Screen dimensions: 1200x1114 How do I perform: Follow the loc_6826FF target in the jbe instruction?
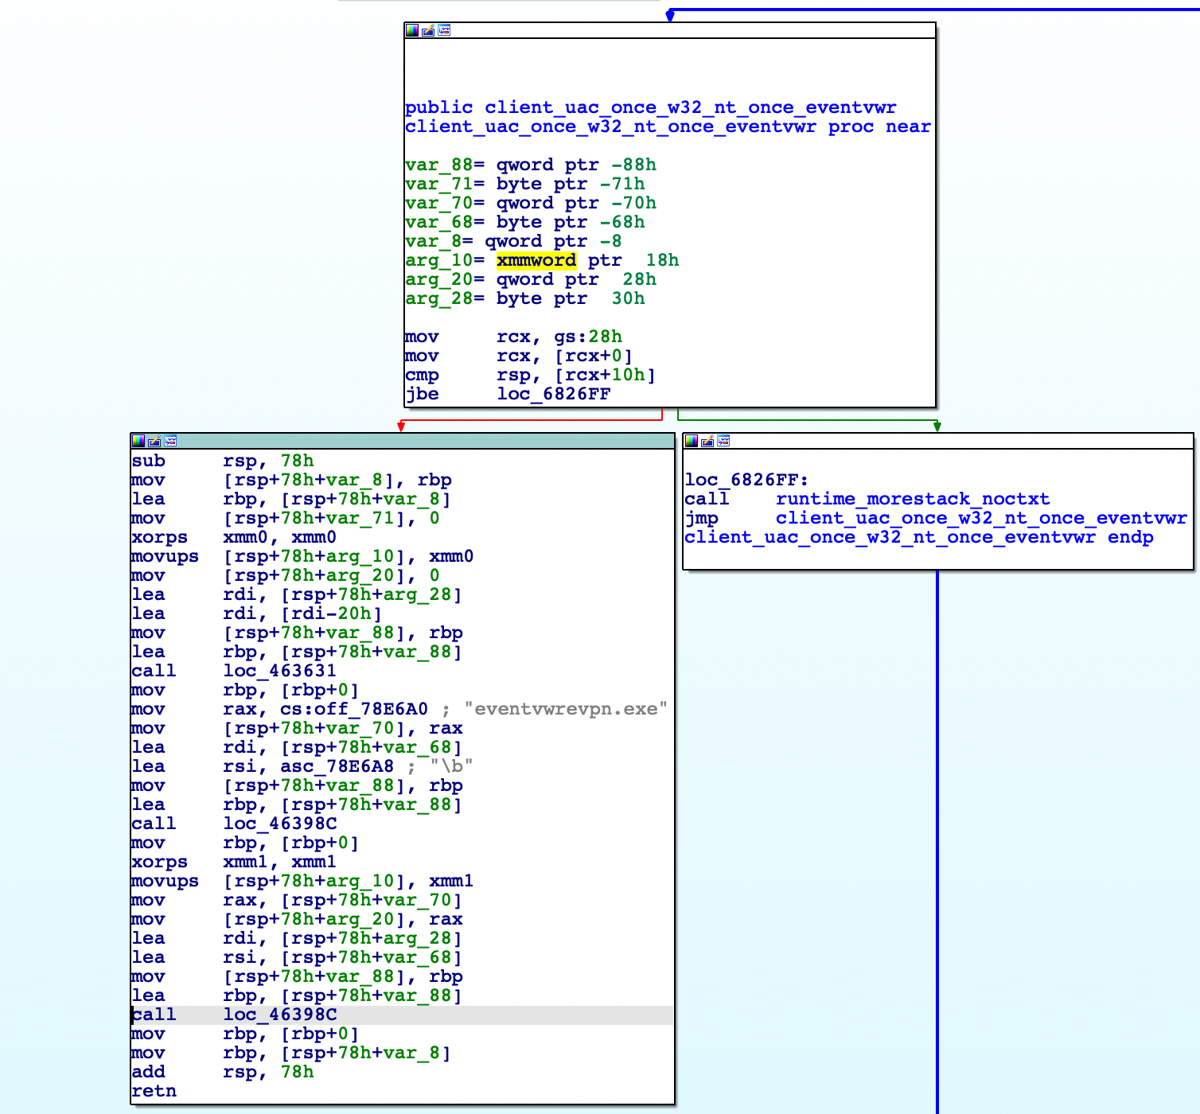tap(554, 394)
